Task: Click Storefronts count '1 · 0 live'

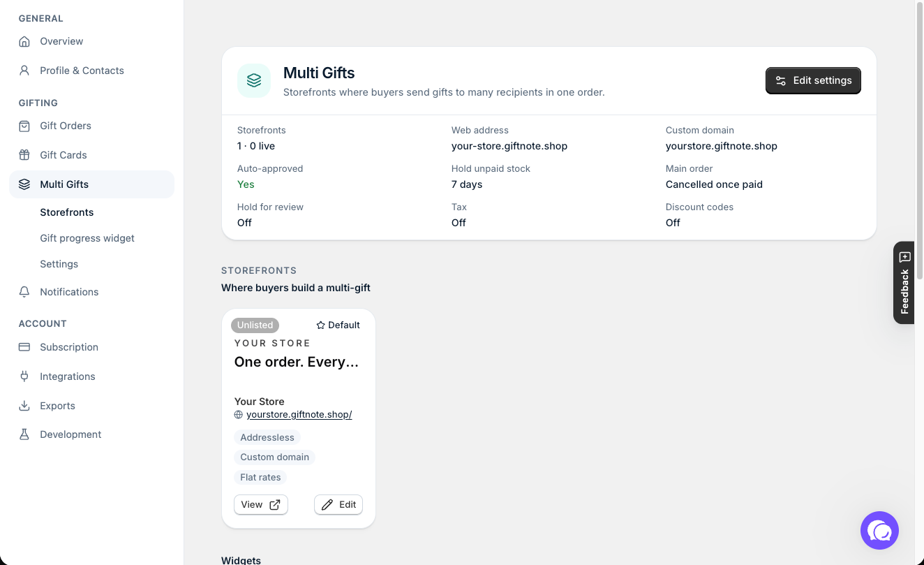Action: click(256, 146)
